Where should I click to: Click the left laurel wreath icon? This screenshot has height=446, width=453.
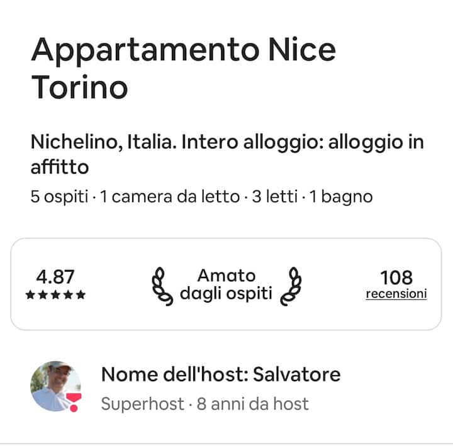(x=163, y=286)
